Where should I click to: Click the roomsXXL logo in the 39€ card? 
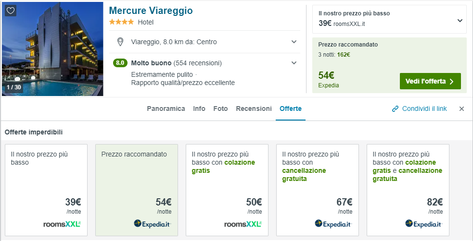[x=62, y=224]
